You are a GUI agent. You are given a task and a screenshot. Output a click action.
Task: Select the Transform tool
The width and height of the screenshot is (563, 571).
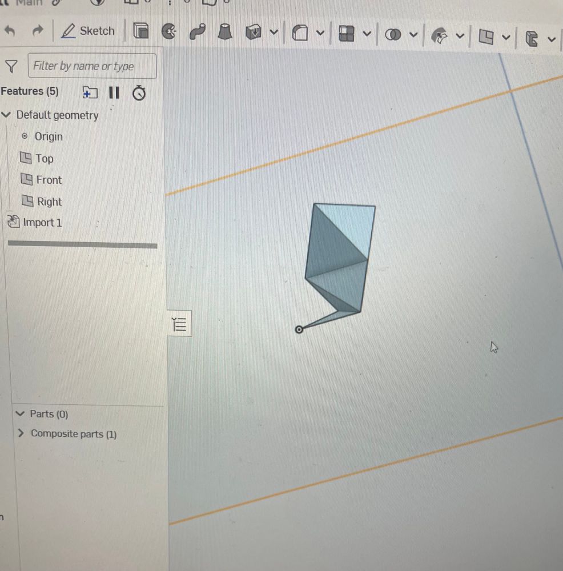tap(440, 35)
